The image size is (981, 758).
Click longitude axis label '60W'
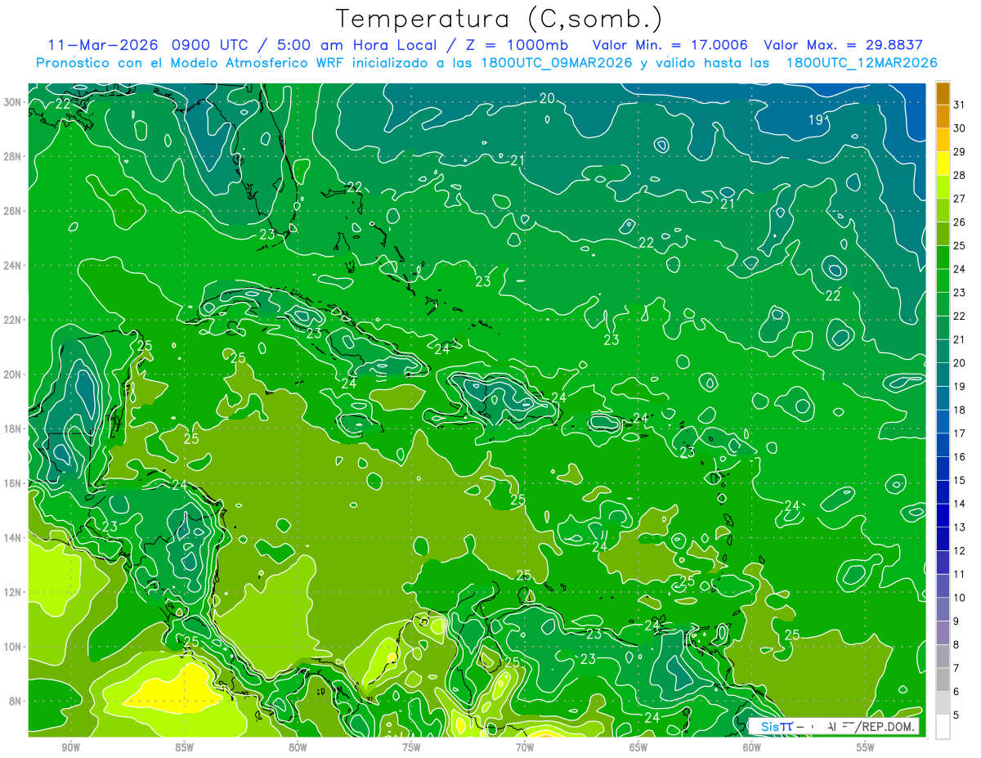(x=752, y=747)
